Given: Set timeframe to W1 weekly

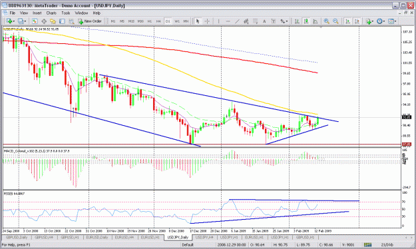Looking at the screenshot, I should (x=177, y=21).
